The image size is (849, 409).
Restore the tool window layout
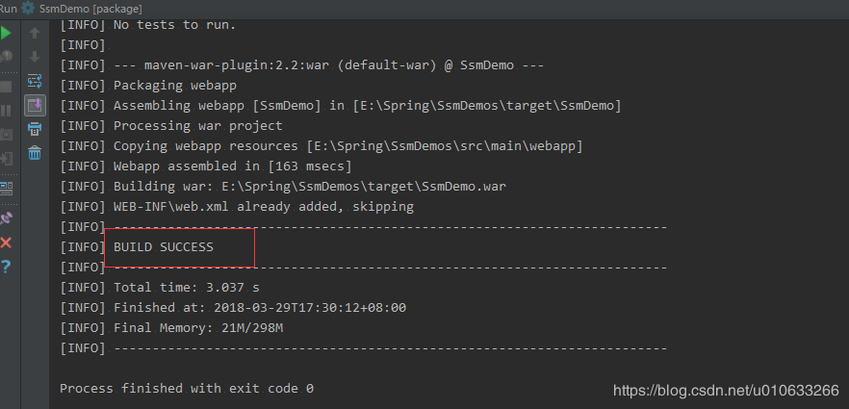pos(6,189)
